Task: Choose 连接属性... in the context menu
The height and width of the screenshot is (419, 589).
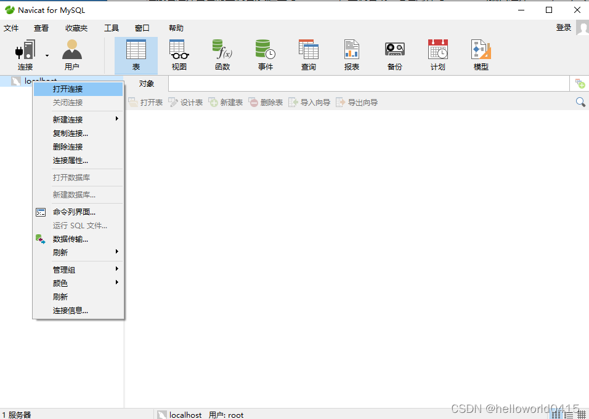Action: click(x=78, y=161)
